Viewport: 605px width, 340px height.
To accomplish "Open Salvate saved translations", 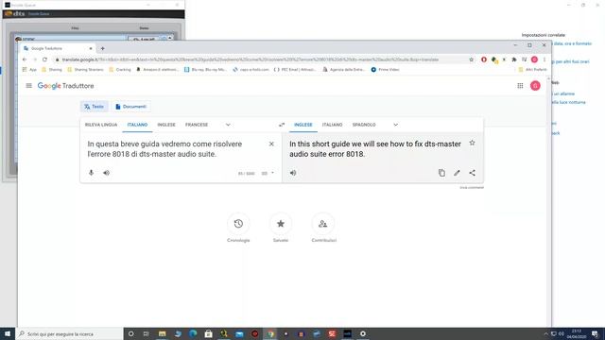I will point(281,224).
